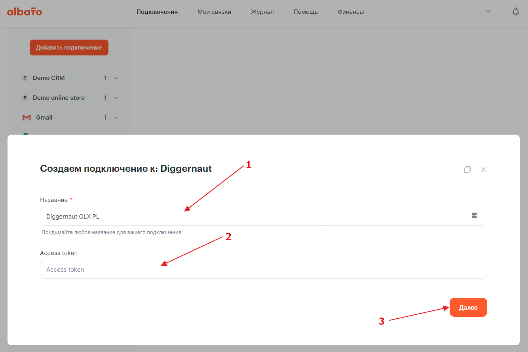Click the hint "Придумайте любое название для вашего подключения"
Screen dimensions: 528x352
point(111,232)
